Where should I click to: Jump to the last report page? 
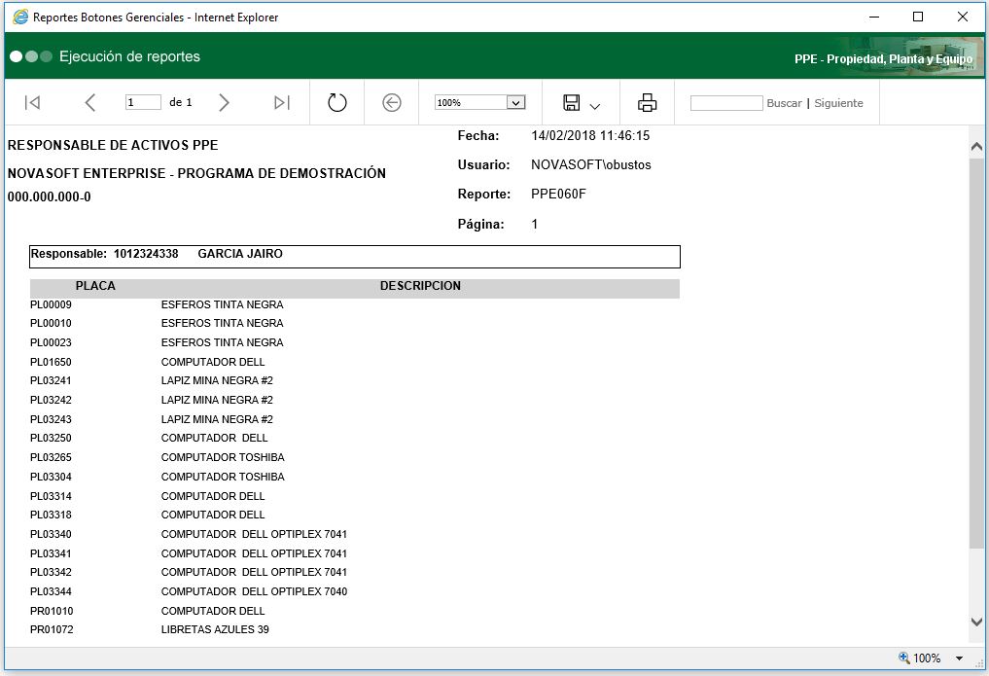282,102
